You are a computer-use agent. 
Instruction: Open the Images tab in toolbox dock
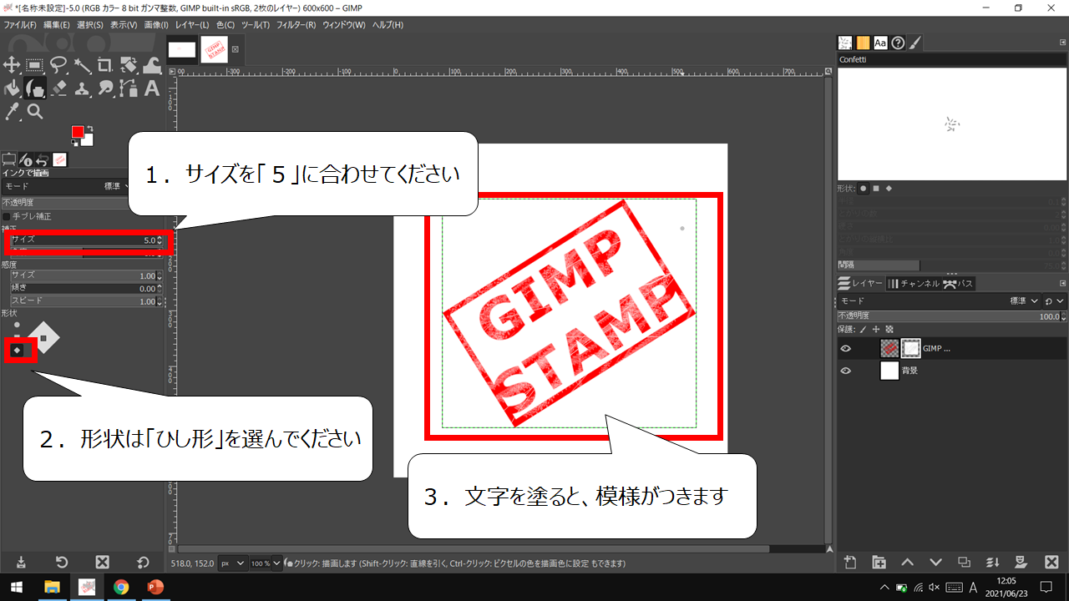point(60,159)
